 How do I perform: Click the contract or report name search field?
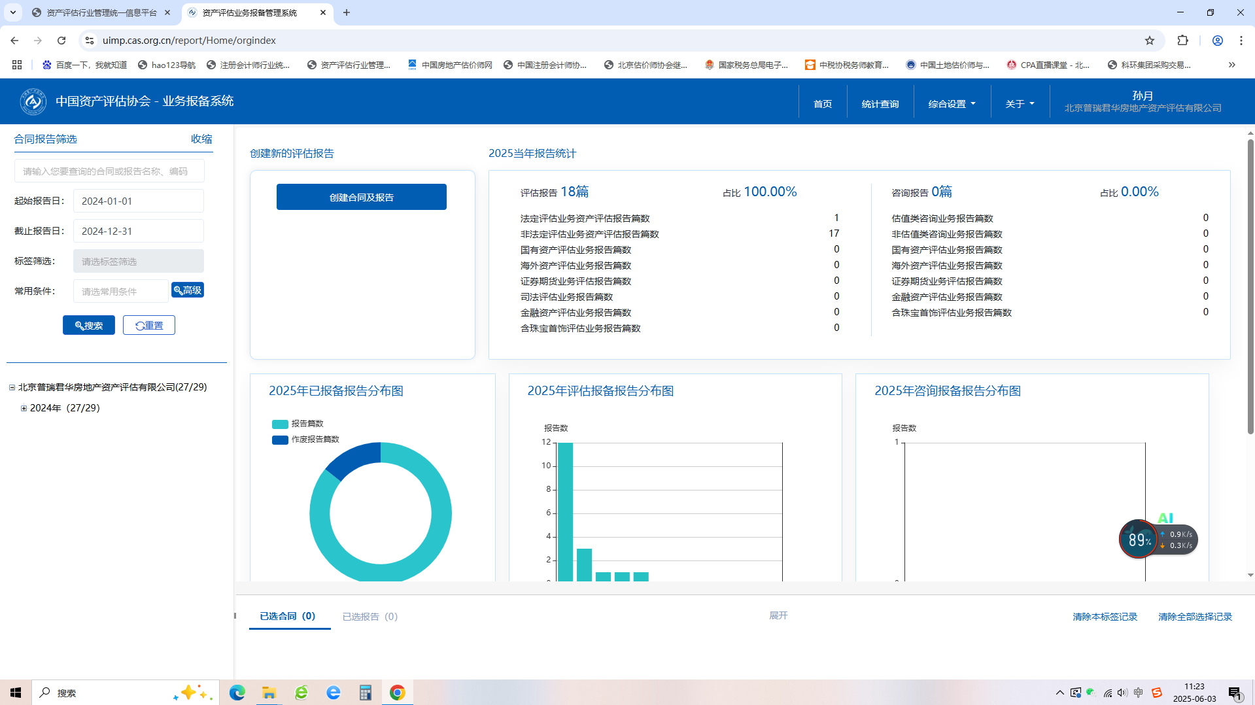click(x=109, y=171)
